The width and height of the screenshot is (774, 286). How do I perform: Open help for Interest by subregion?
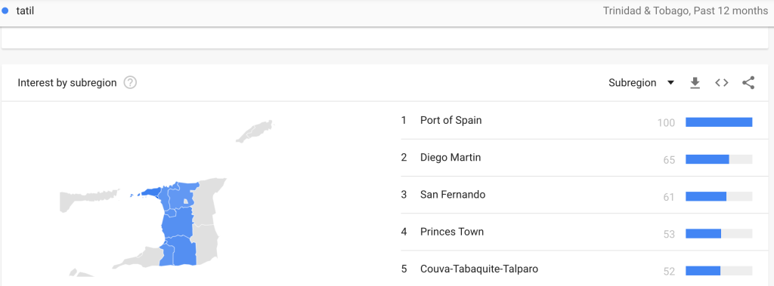click(130, 83)
